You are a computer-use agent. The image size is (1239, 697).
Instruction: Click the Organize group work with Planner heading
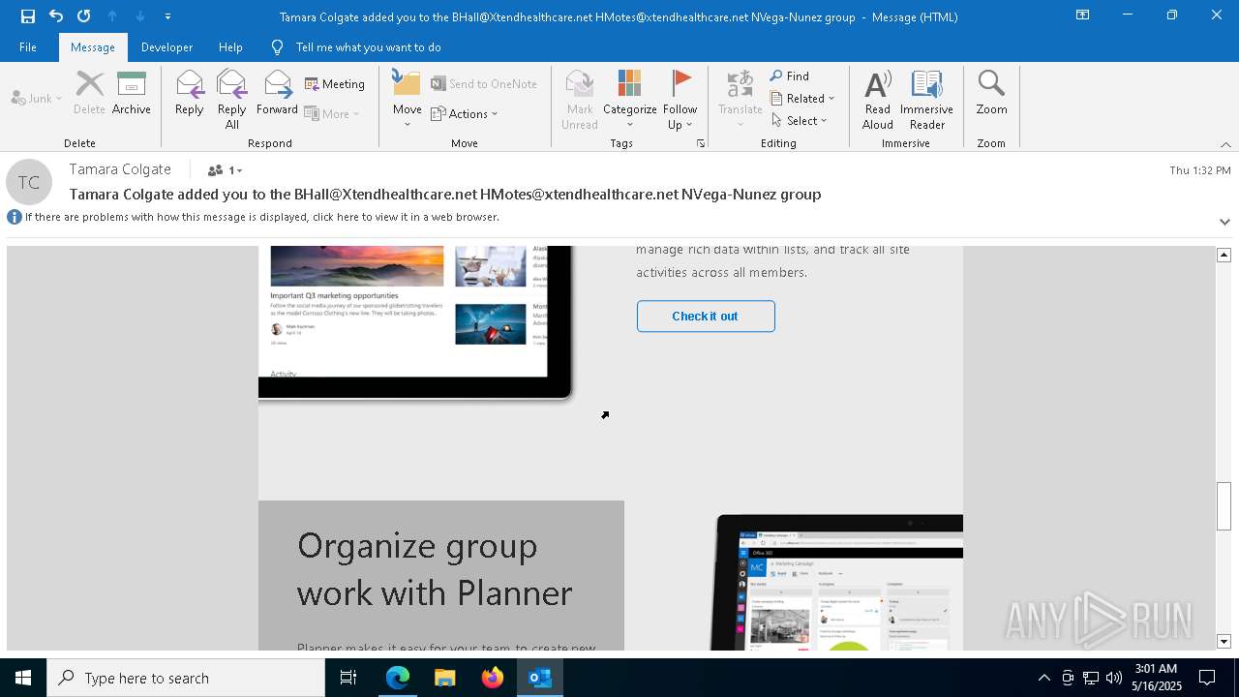click(435, 569)
